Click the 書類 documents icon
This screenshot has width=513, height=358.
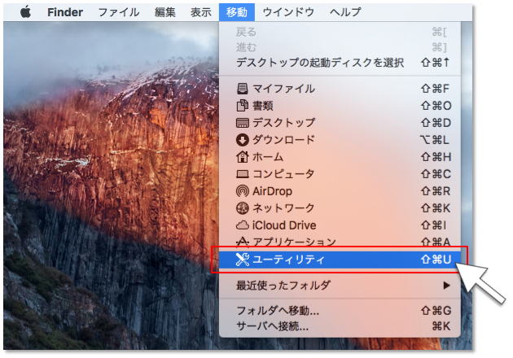pyautogui.click(x=242, y=106)
